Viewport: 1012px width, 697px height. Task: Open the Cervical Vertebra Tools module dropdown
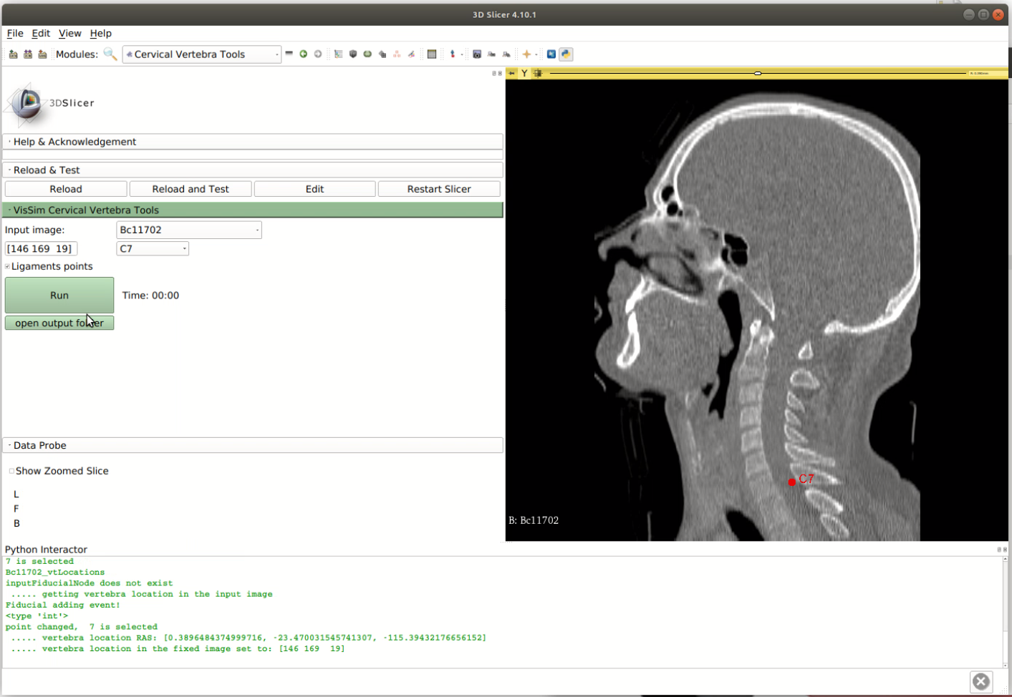[201, 54]
